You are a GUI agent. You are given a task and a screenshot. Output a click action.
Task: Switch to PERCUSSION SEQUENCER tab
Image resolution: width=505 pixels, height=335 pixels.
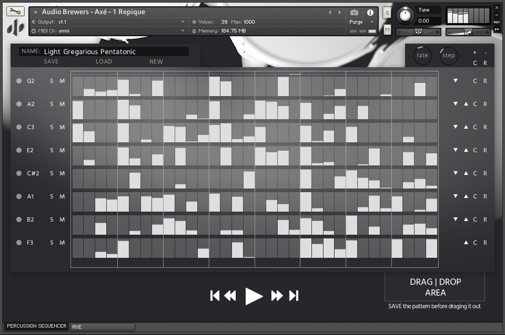pyautogui.click(x=37, y=326)
